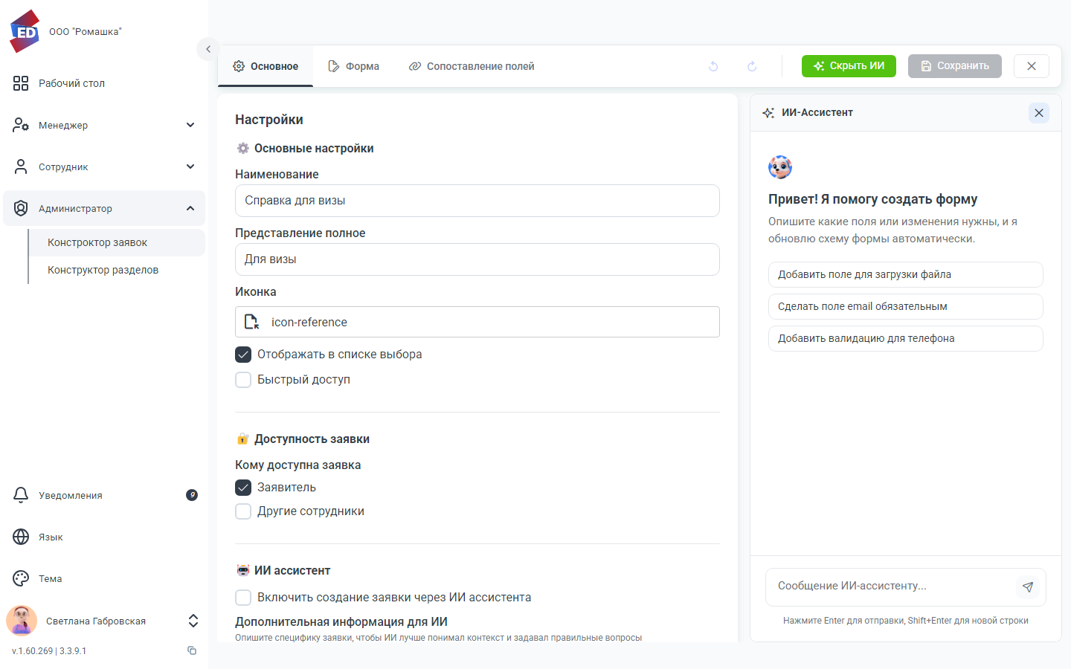Click the ИИ-Ассистент sparkle icon
1071x669 pixels.
(768, 113)
